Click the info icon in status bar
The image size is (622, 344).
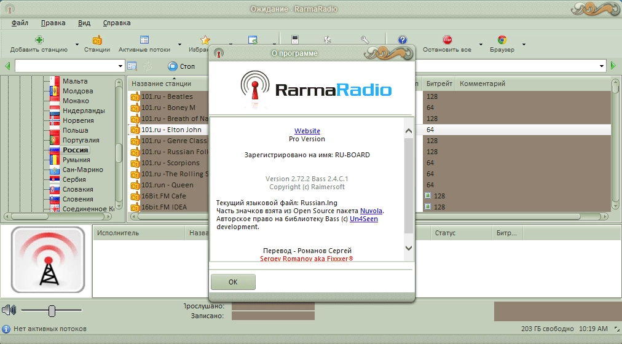6,329
